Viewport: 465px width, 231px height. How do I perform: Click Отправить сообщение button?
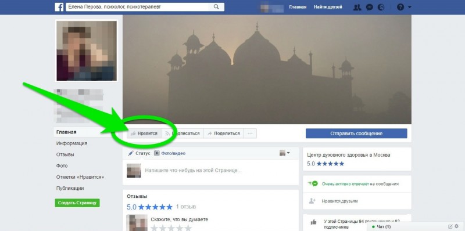coord(356,133)
